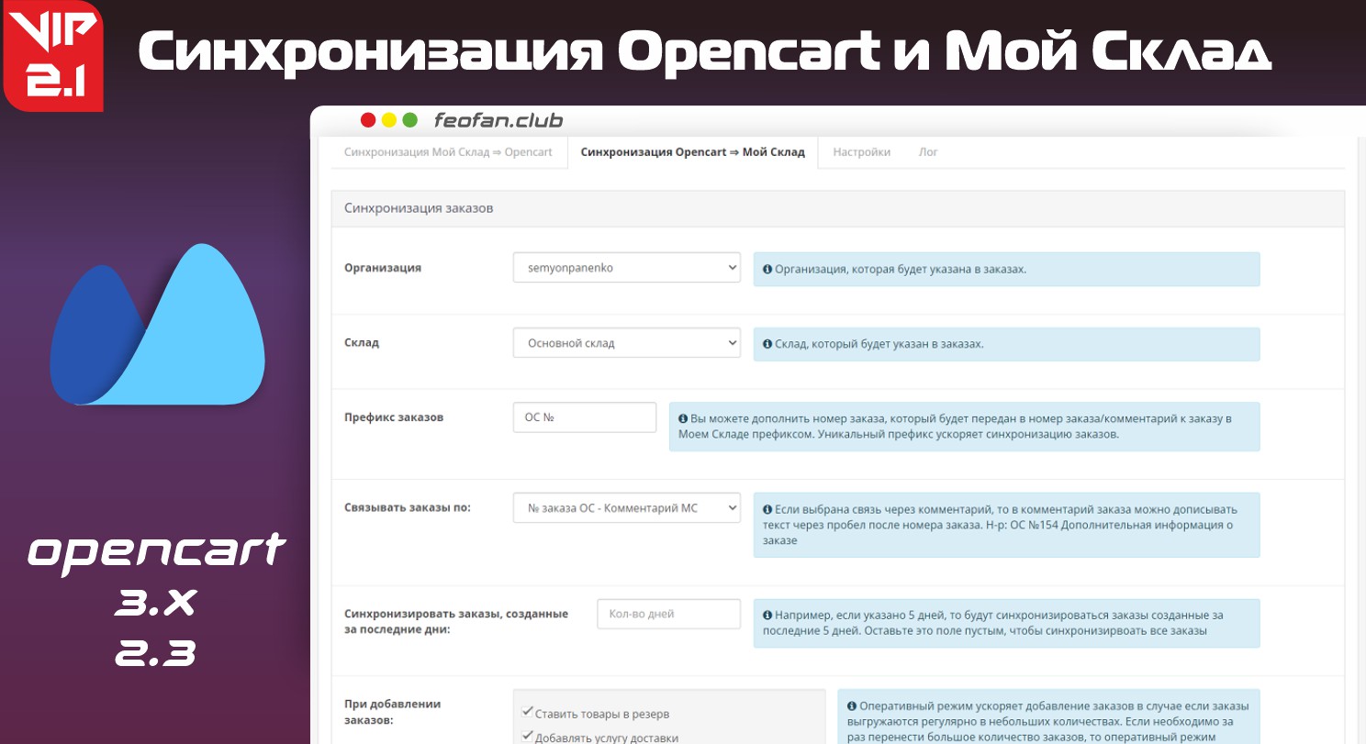Image resolution: width=1366 pixels, height=744 pixels.
Task: Click the VIP 2.1 badge logo
Action: [53, 56]
